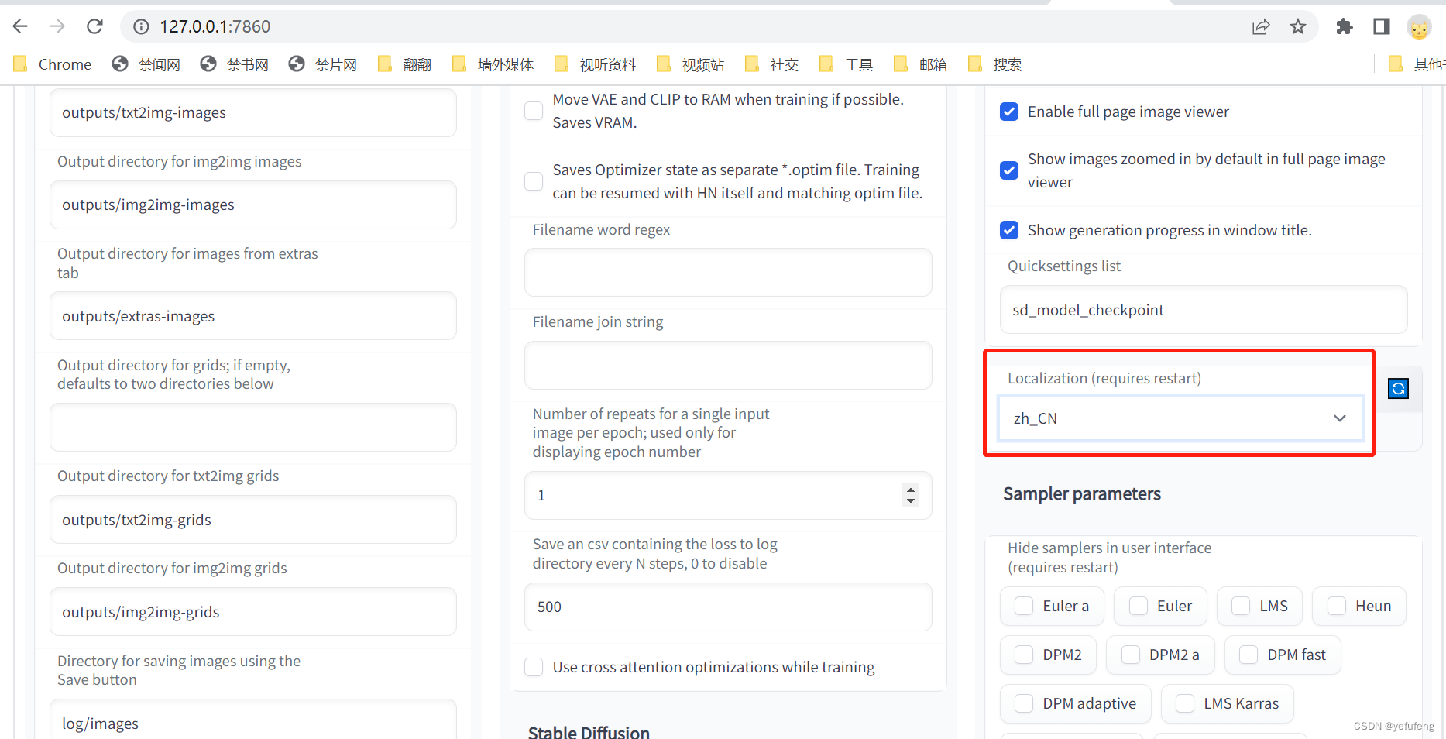Hide the LMS sampler
The height and width of the screenshot is (739, 1446).
pyautogui.click(x=1241, y=606)
